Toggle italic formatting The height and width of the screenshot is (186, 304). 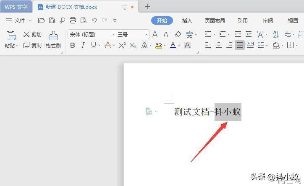pos(83,45)
